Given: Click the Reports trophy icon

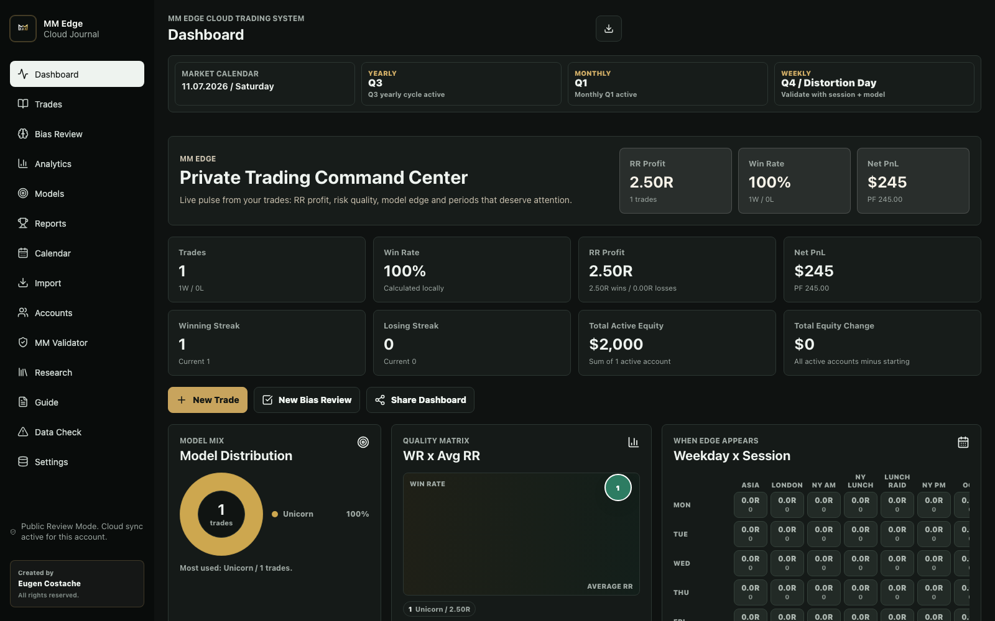Looking at the screenshot, I should (23, 223).
